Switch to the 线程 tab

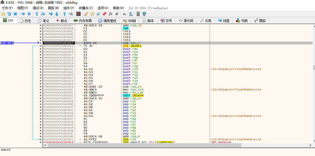click(223, 21)
